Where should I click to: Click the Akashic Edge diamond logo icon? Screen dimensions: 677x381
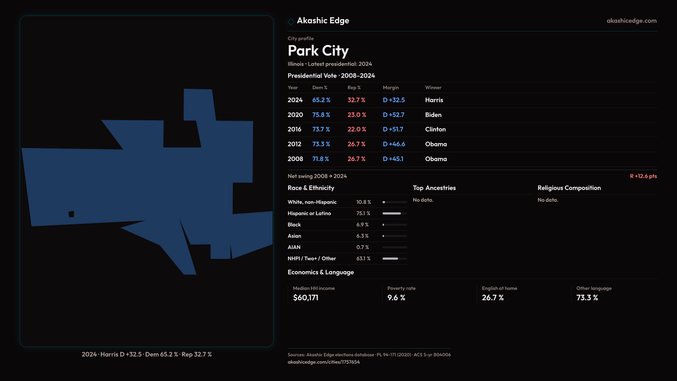(291, 22)
